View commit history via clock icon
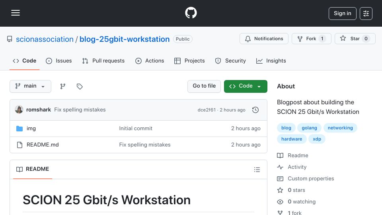 tap(255, 110)
